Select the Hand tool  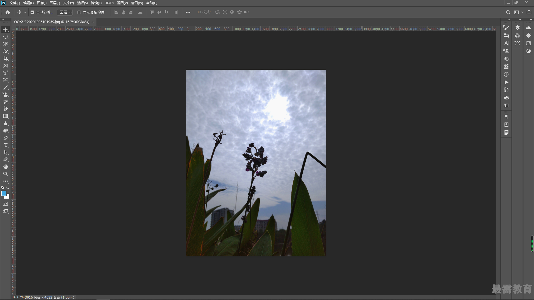pos(6,167)
